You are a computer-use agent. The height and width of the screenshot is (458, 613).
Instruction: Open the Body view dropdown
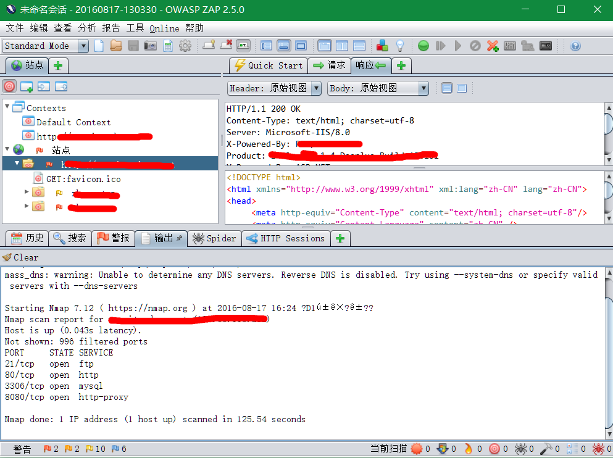click(378, 88)
